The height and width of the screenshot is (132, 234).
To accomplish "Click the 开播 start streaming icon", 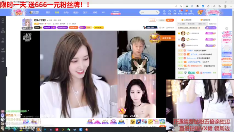I will 175,12.
